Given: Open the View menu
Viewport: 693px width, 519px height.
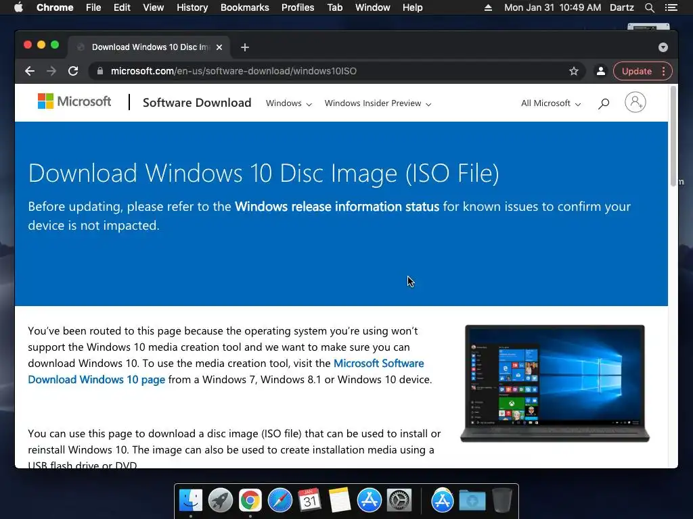Looking at the screenshot, I should click(154, 7).
